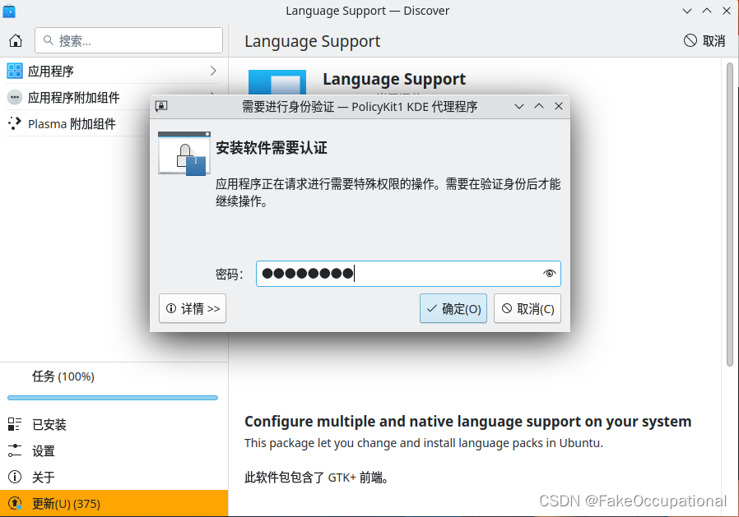Click the 密码 password field

coord(408,274)
